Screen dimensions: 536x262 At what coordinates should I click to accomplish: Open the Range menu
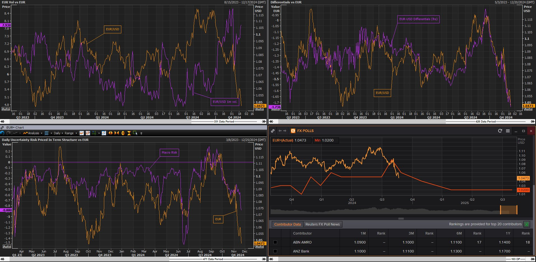coord(69,133)
